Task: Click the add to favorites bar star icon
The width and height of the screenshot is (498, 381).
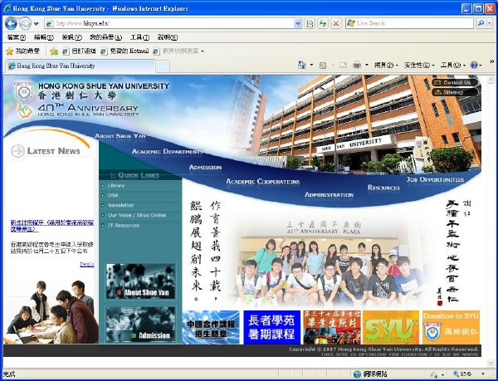Action: point(54,51)
